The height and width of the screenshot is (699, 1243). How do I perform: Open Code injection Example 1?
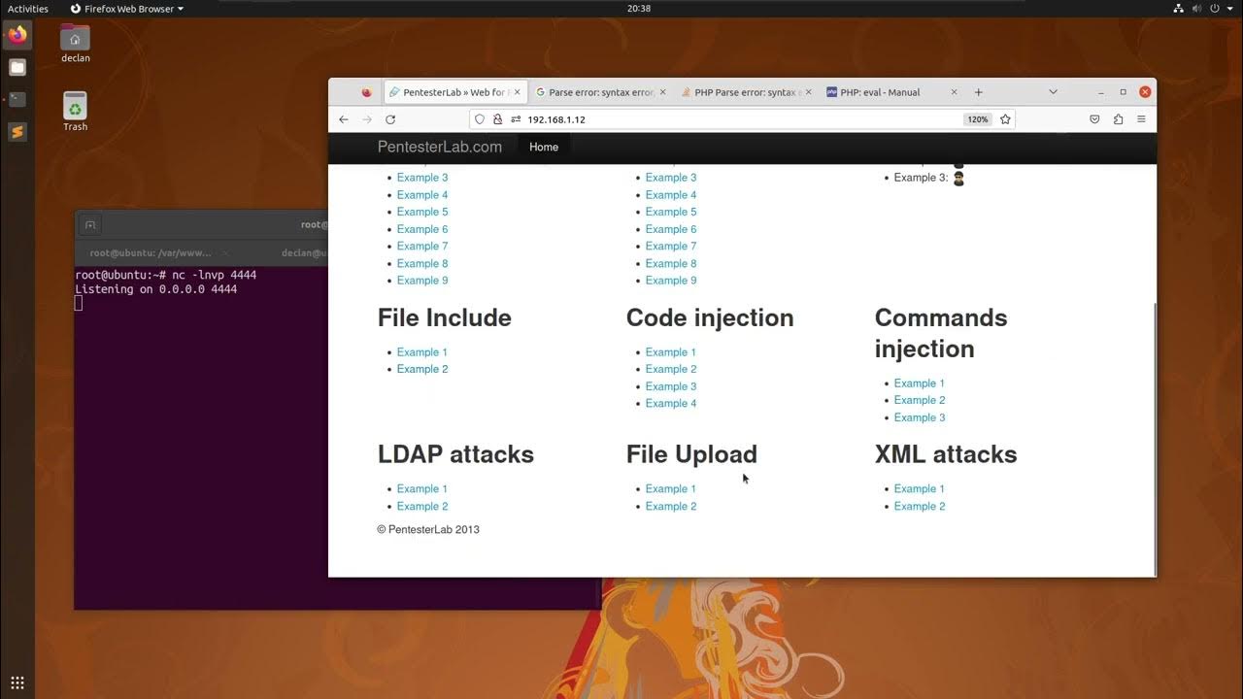(671, 352)
